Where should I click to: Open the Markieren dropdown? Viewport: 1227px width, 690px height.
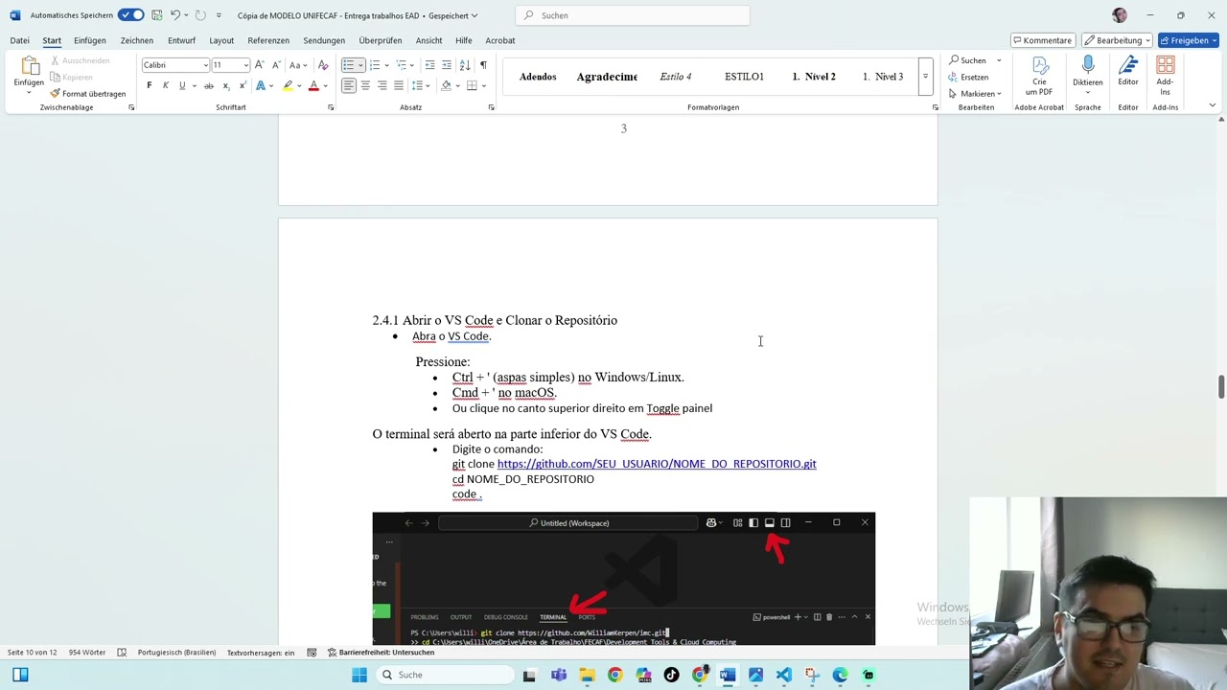pyautogui.click(x=975, y=94)
